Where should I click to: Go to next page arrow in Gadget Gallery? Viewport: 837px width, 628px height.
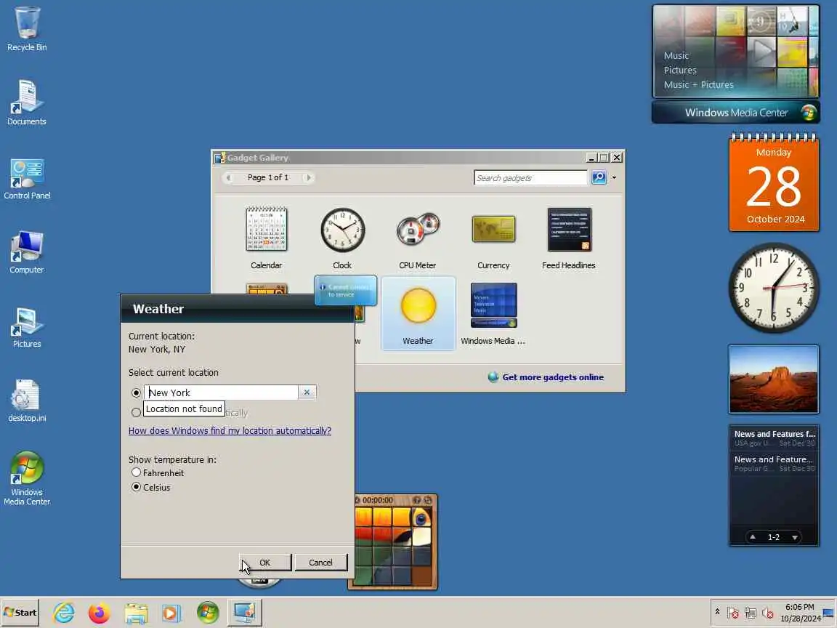click(307, 177)
